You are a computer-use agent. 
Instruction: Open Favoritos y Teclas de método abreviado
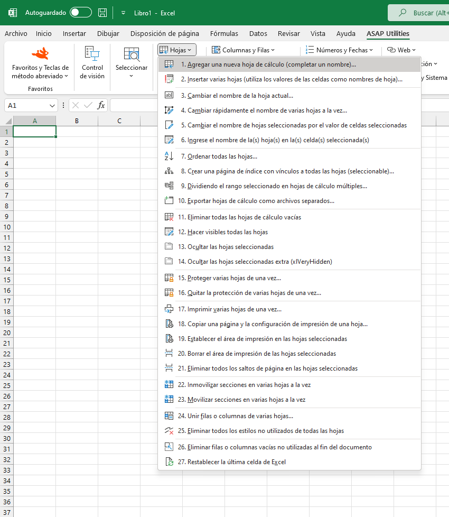coord(40,63)
